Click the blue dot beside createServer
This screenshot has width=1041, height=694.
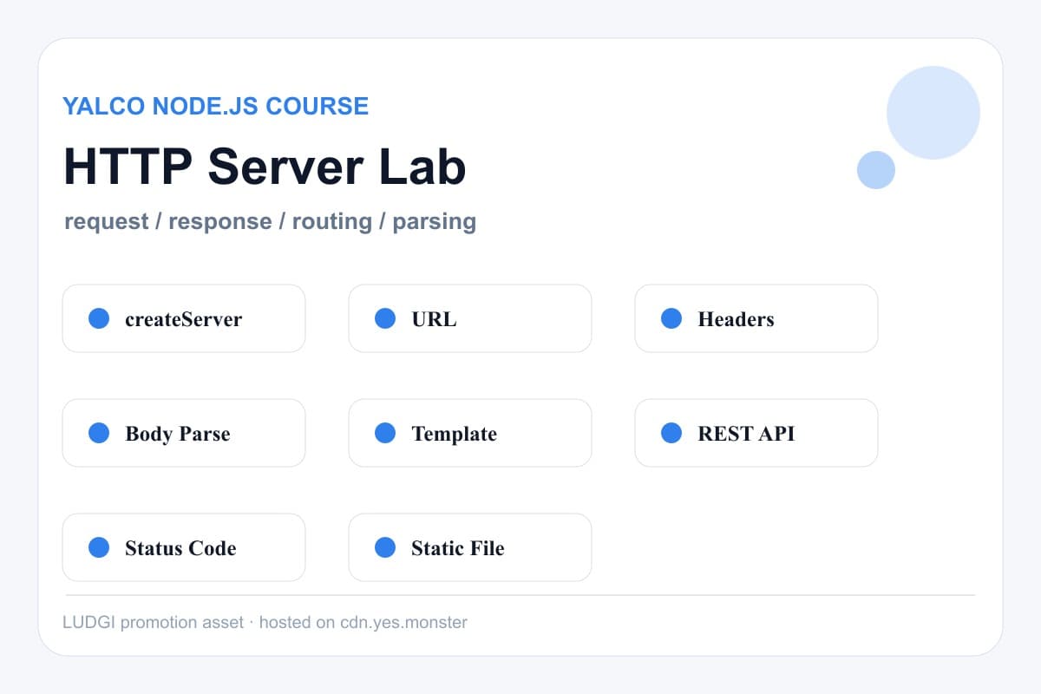pyautogui.click(x=99, y=318)
